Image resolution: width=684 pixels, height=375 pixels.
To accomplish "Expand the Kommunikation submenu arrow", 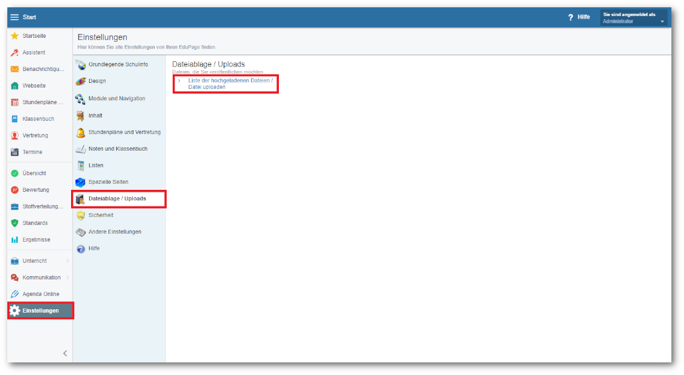I will click(x=68, y=277).
